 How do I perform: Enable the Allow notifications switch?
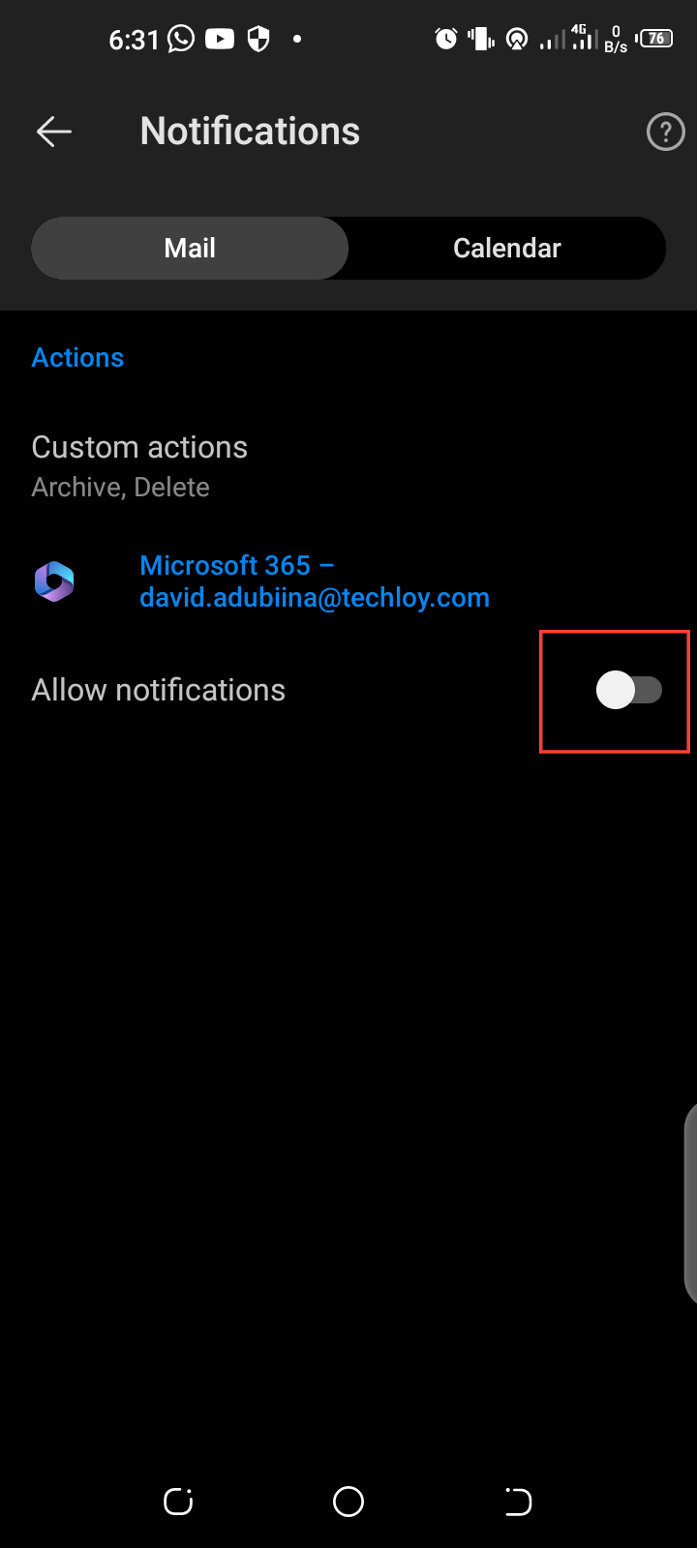coord(628,691)
